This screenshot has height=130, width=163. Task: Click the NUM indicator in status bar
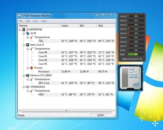(101, 115)
